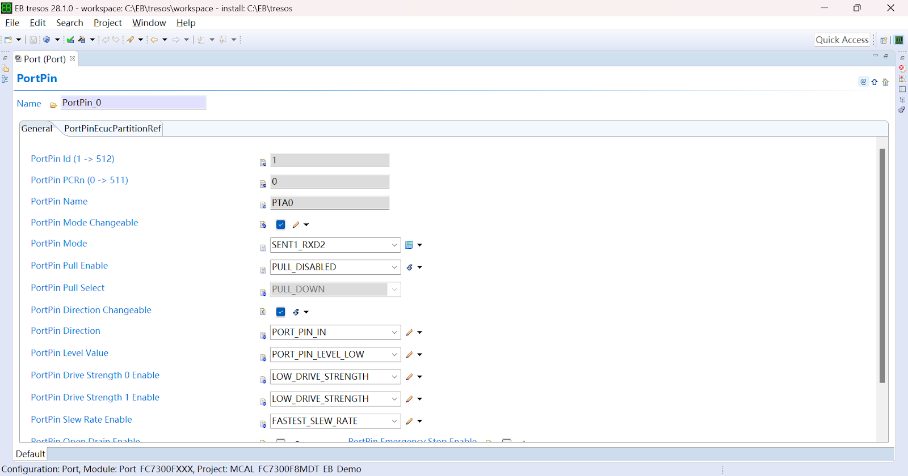Click wrench icon beside PortPin Pull Enable
Viewport: 908px width, 476px height.
(x=409, y=267)
